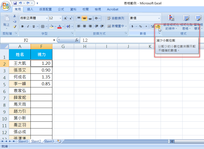This screenshot has height=149, width=204.
Task: Select column F header
Action: click(x=41, y=46)
